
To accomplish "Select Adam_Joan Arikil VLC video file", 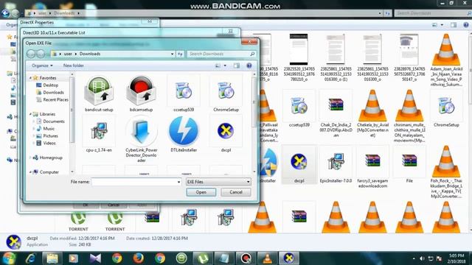I will coord(446,60).
